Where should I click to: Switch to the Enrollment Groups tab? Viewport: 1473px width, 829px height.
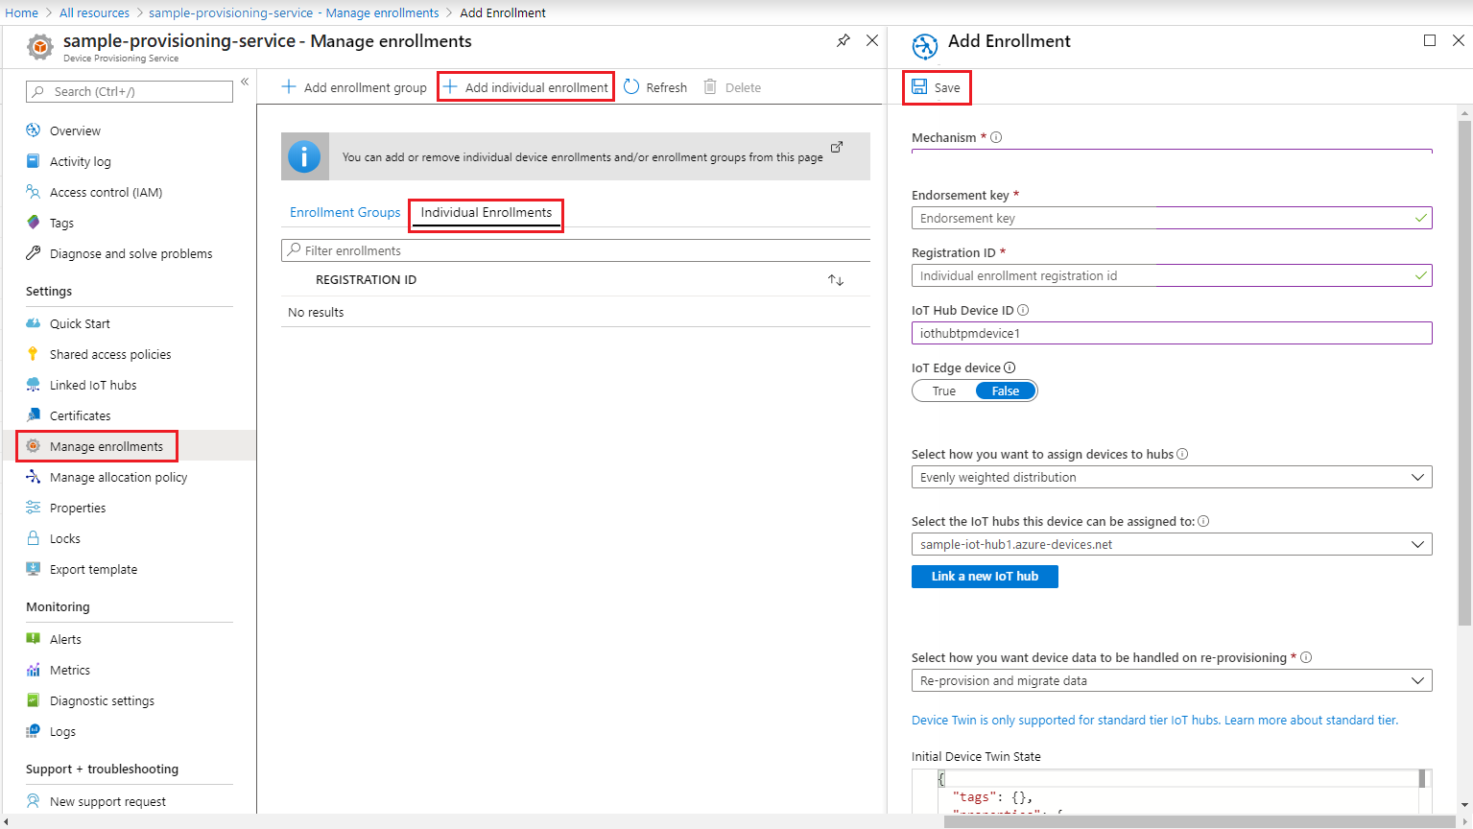coord(344,211)
